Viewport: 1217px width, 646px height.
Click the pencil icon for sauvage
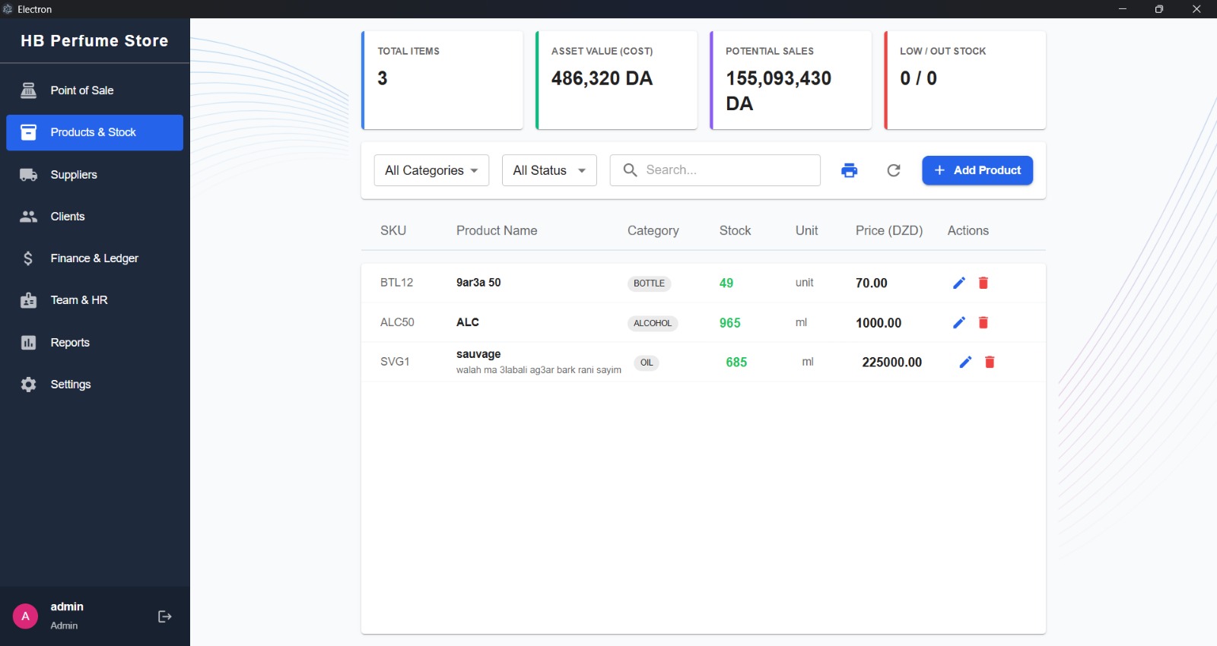(x=965, y=362)
